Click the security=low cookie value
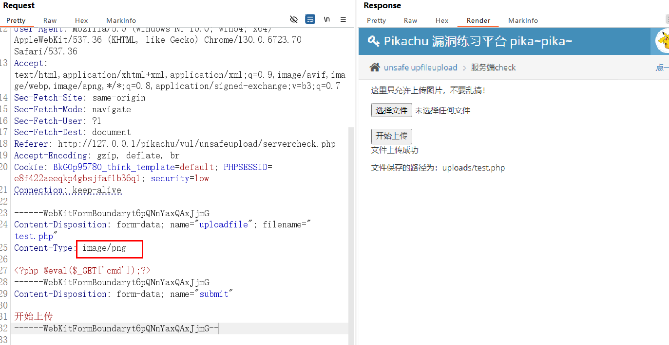 (180, 178)
